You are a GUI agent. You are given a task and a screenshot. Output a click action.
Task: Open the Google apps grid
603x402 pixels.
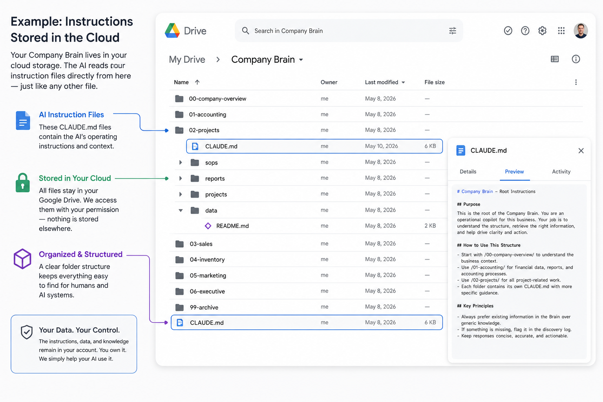pos(561,31)
